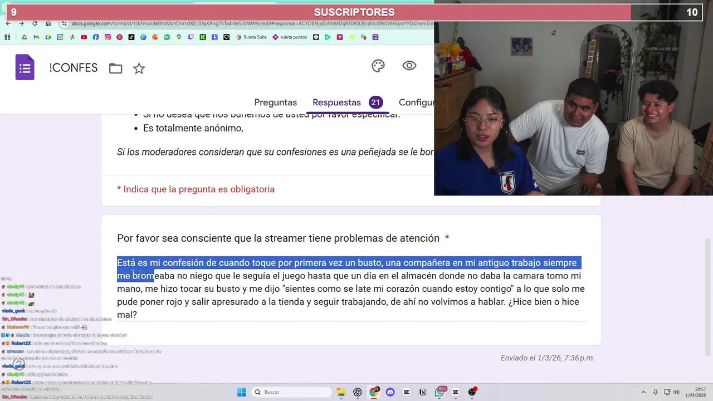Click the site information icon in address bar

[x=65, y=23]
